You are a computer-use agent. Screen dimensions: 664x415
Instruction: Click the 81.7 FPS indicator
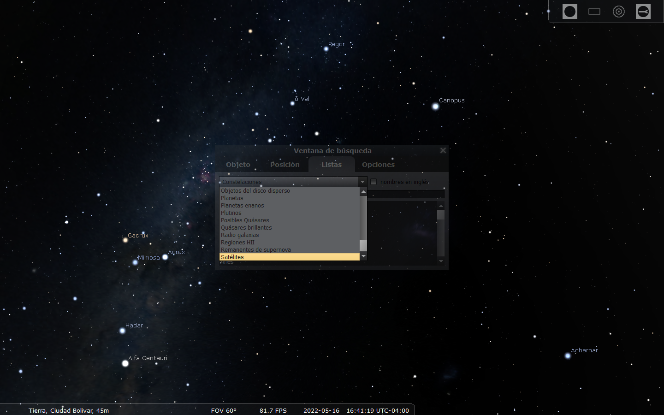[273, 410]
